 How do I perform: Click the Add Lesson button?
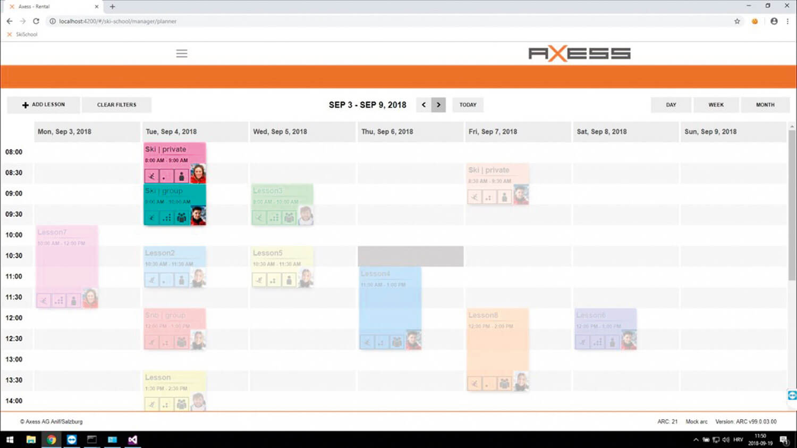[44, 105]
